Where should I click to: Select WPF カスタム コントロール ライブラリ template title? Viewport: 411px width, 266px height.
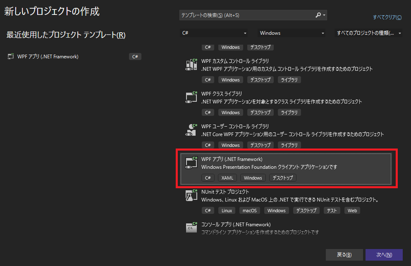click(x=235, y=61)
